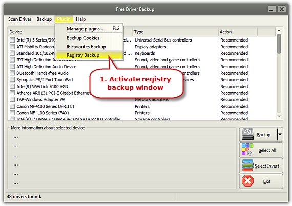Image resolution: width=292 pixels, height=206 pixels.
Task: Check the Intel(R) 5 Series driver checkbox
Action: (x=12, y=40)
